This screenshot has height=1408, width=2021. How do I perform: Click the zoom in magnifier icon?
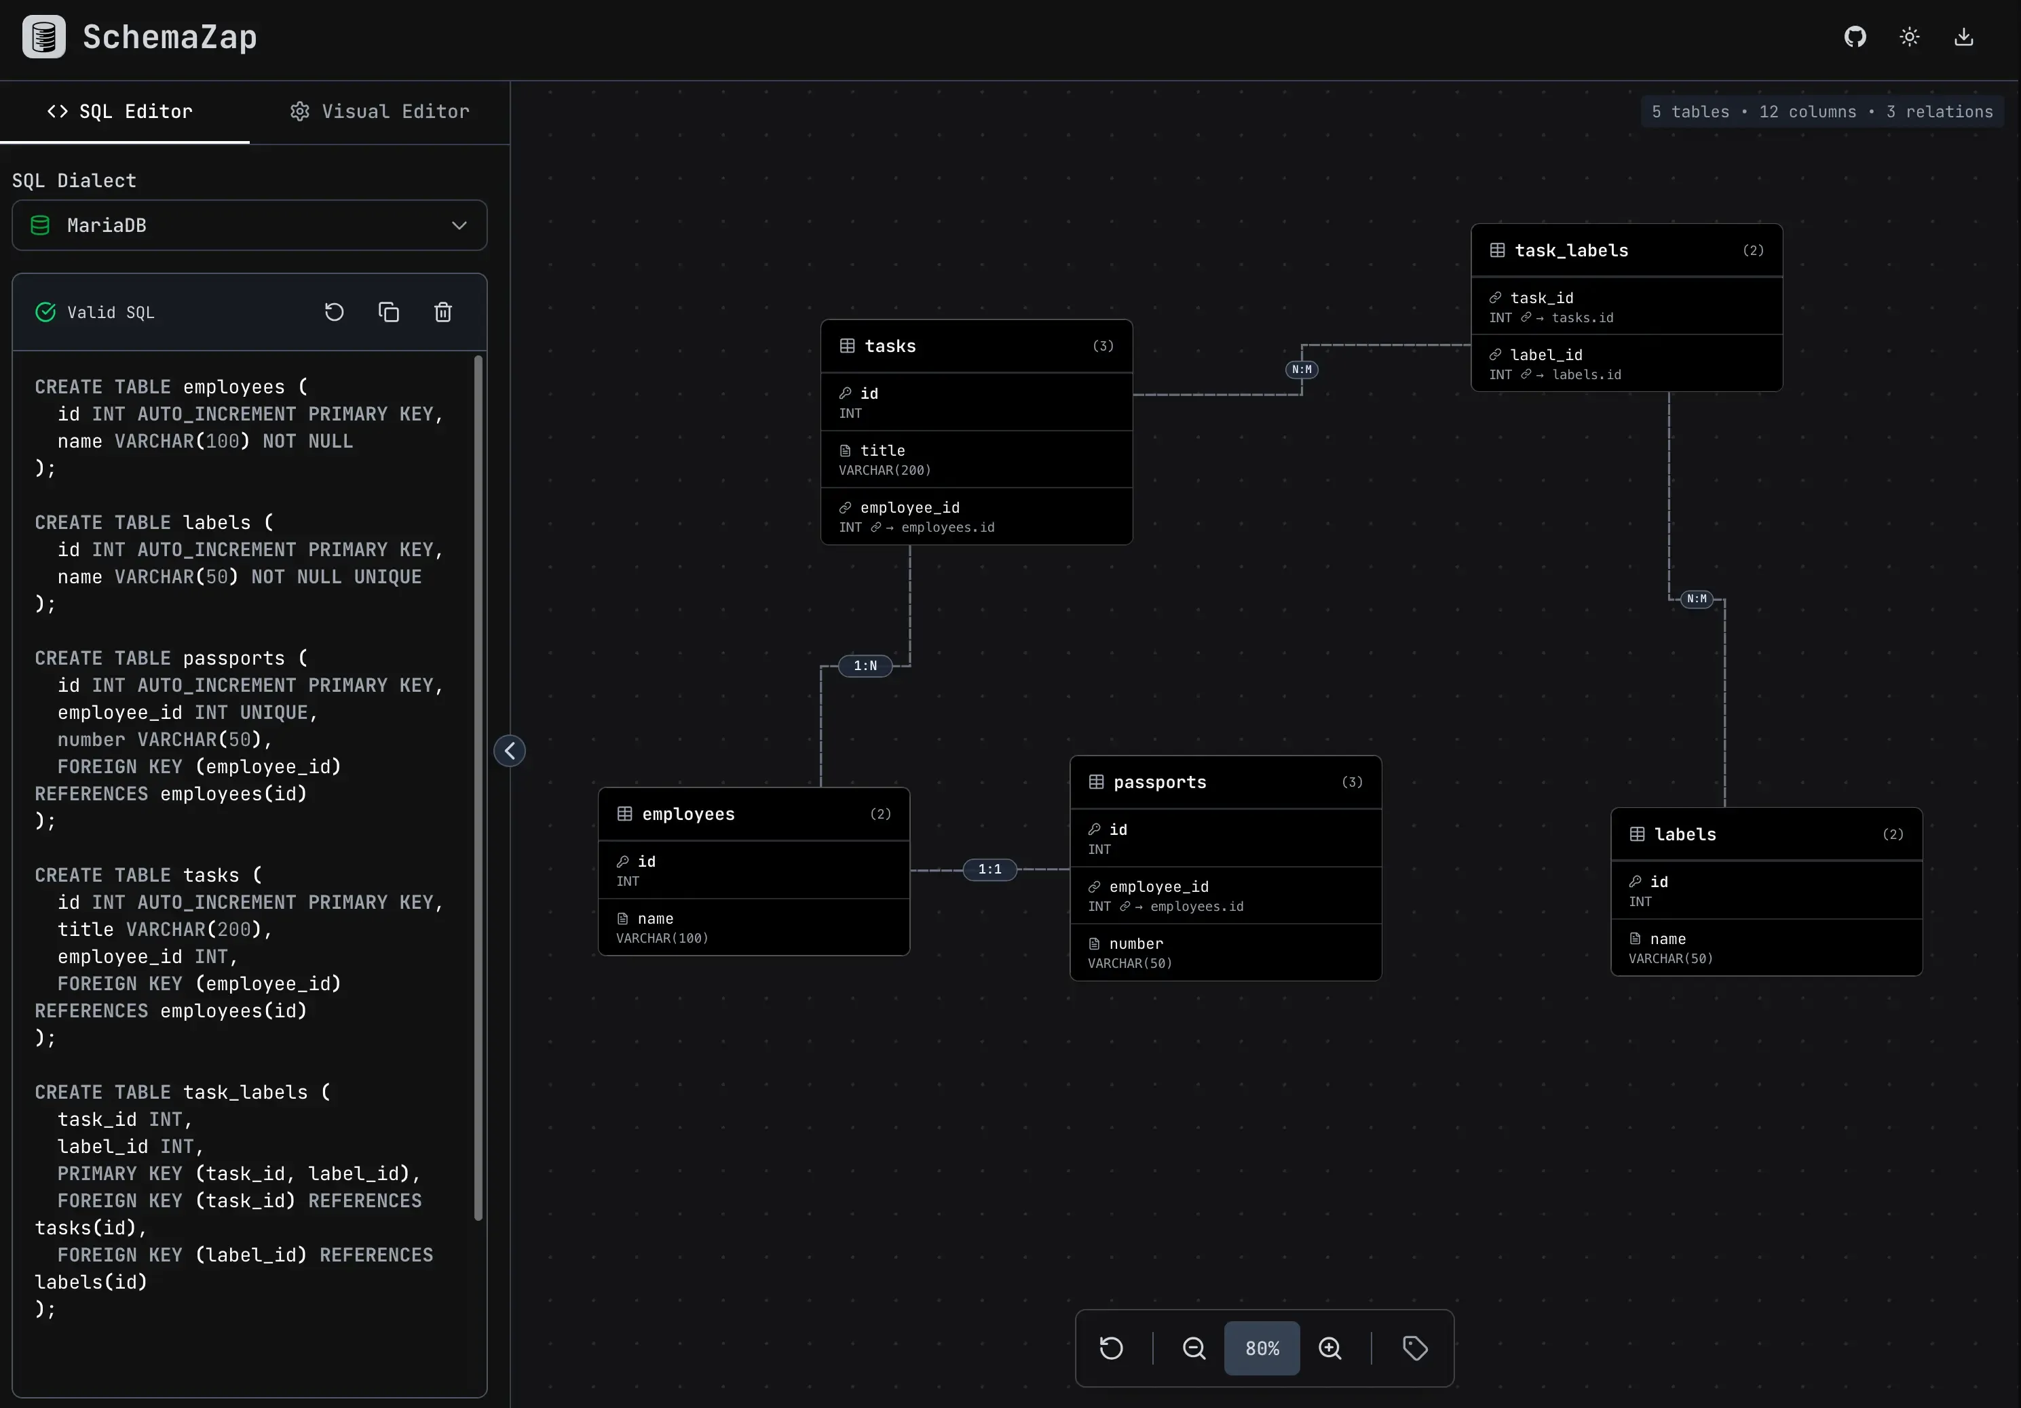tap(1330, 1348)
